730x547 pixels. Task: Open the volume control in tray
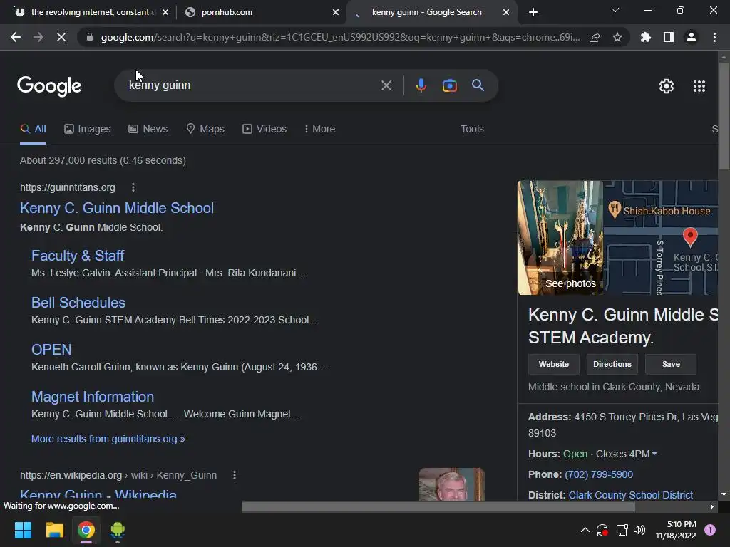pos(639,530)
